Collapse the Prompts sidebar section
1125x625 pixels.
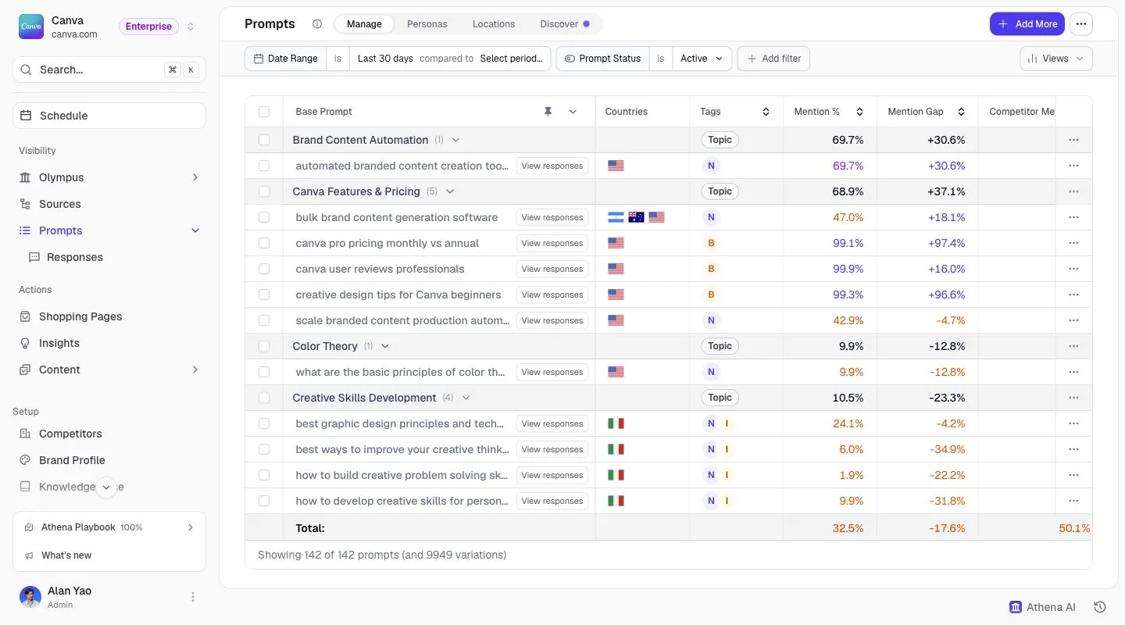pos(195,230)
